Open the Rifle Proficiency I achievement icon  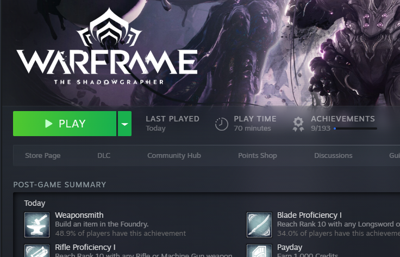37,250
